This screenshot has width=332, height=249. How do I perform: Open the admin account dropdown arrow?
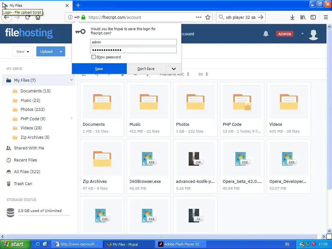click(302, 34)
